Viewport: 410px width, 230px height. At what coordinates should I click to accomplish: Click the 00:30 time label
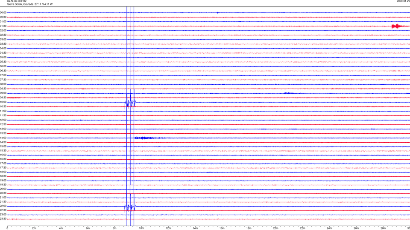coord(3,17)
